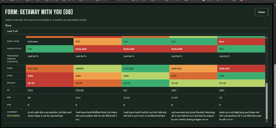Image resolution: width=276 pixels, height=128 pixels.
Task: Click the 'Latest on the left' note text
Action: coord(46,20)
